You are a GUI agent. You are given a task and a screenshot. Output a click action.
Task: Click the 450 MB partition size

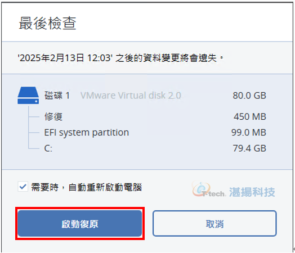[250, 116]
